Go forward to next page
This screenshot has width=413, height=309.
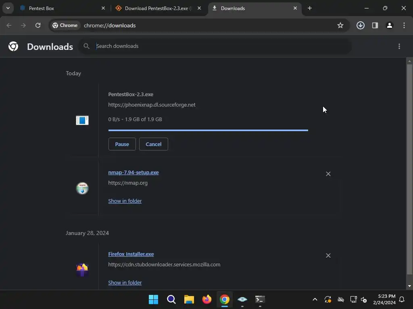pos(23,25)
